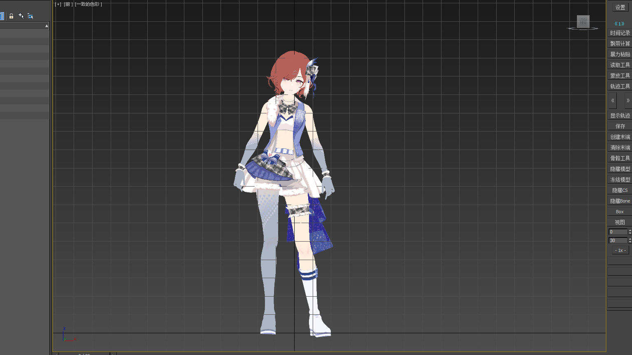Click the highlighted blue column display icon
Image resolution: width=632 pixels, height=355 pixels.
tap(2, 16)
